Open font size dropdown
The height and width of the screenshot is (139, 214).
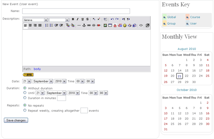(x=59, y=20)
